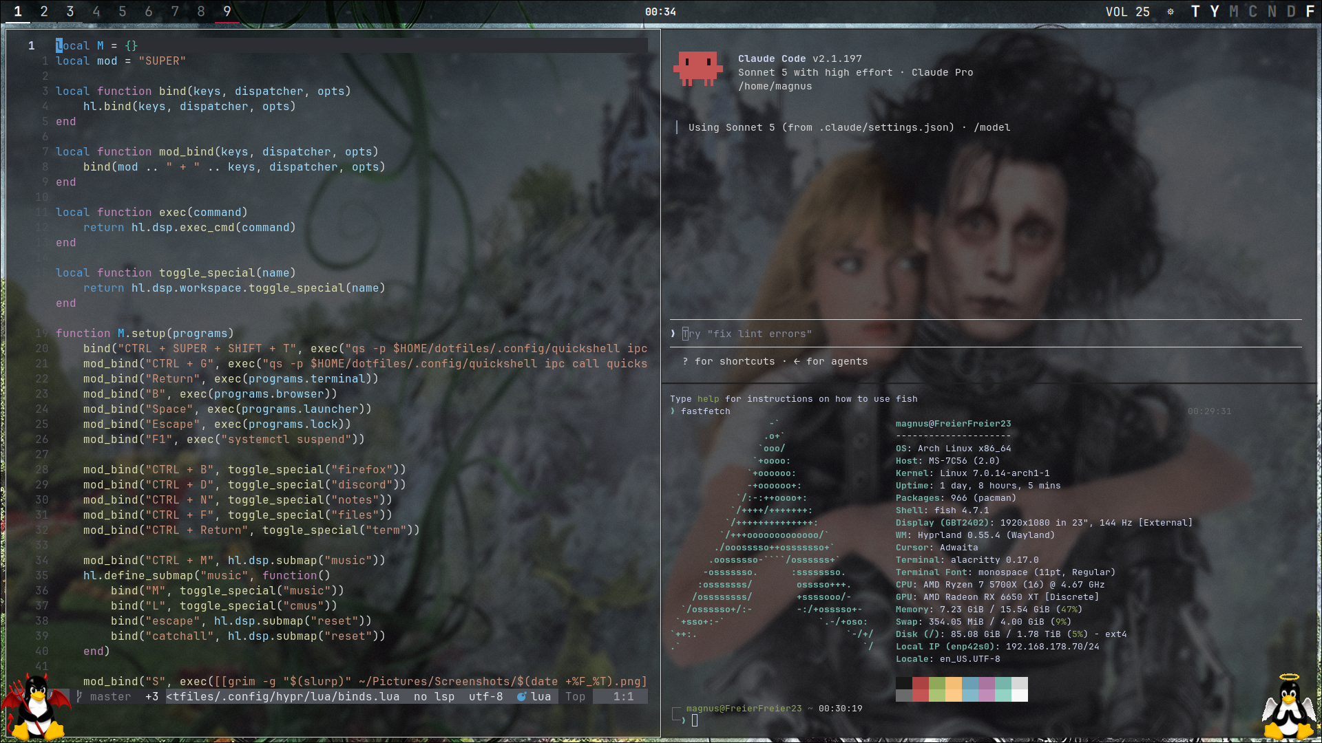Screen dimensions: 1322x743
Task: Click the gear icon beside VOL 25
Action: [x=1171, y=12]
